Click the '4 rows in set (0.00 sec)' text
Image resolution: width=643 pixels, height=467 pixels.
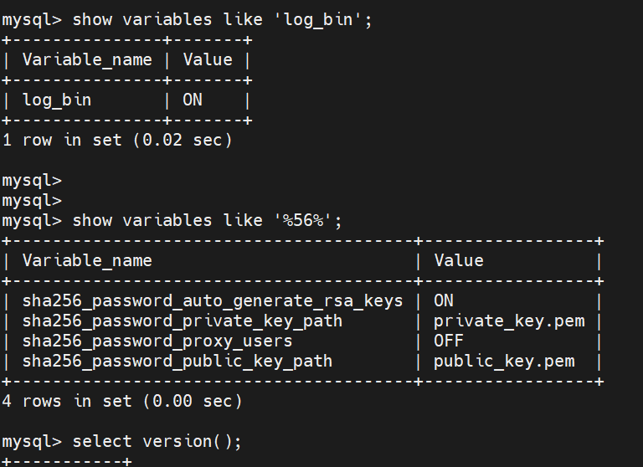coord(122,401)
